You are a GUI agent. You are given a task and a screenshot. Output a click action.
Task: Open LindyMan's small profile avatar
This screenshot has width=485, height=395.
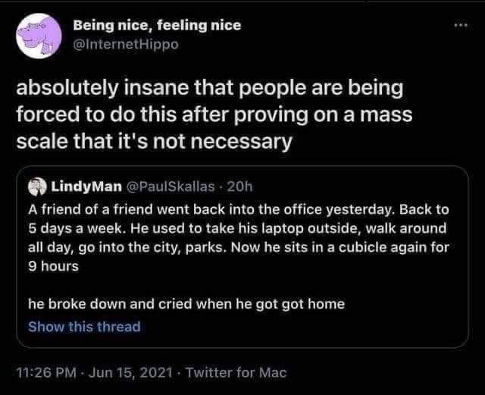36,186
